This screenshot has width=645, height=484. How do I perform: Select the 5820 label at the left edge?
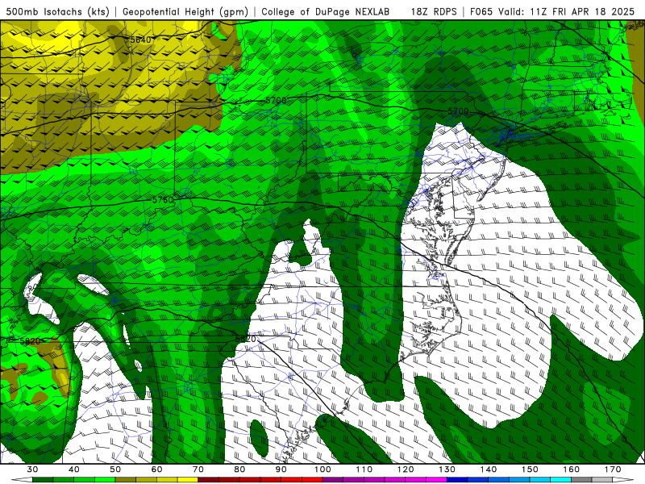pyautogui.click(x=30, y=341)
